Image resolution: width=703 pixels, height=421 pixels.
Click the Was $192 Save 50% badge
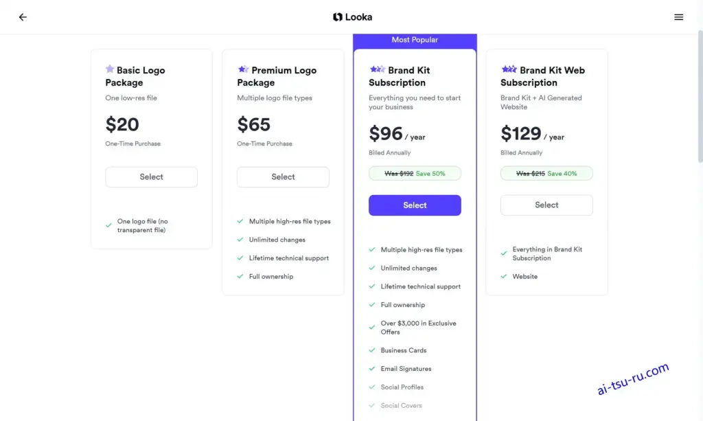pyautogui.click(x=415, y=174)
